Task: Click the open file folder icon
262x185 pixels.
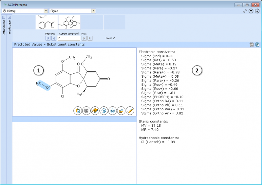Action: click(121, 111)
